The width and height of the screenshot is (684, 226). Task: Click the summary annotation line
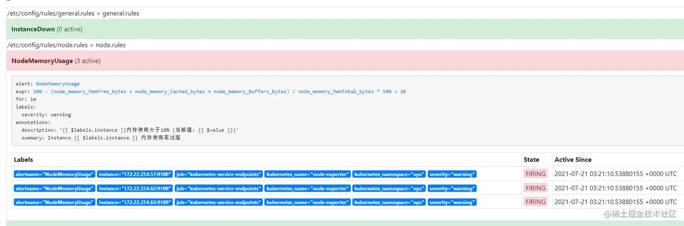click(101, 138)
